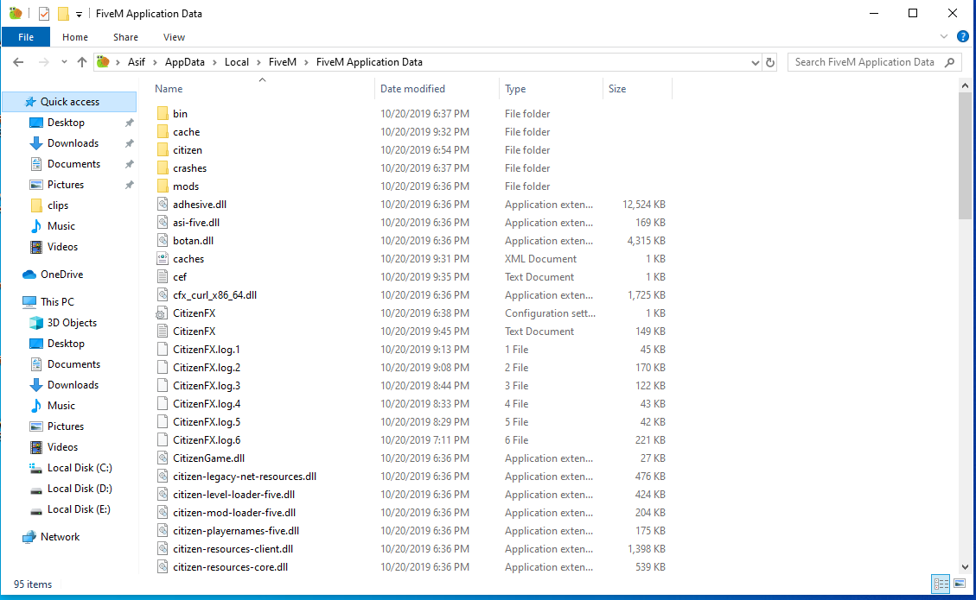Image resolution: width=976 pixels, height=600 pixels.
Task: Expand the ribbon with the chevron arrow
Action: tap(944, 36)
